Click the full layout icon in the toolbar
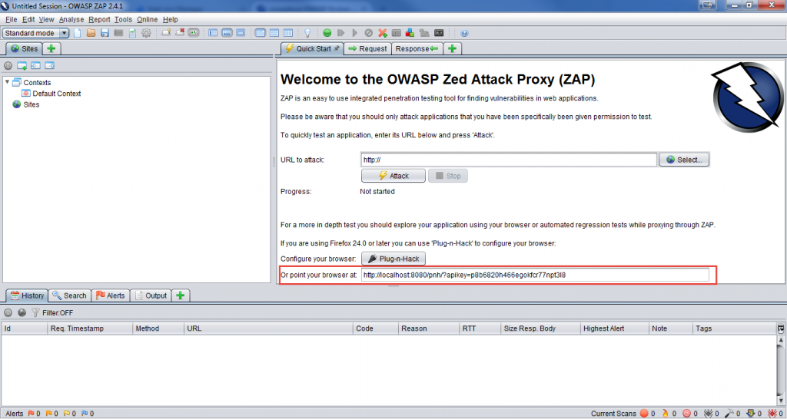This screenshot has width=787, height=419. click(241, 33)
